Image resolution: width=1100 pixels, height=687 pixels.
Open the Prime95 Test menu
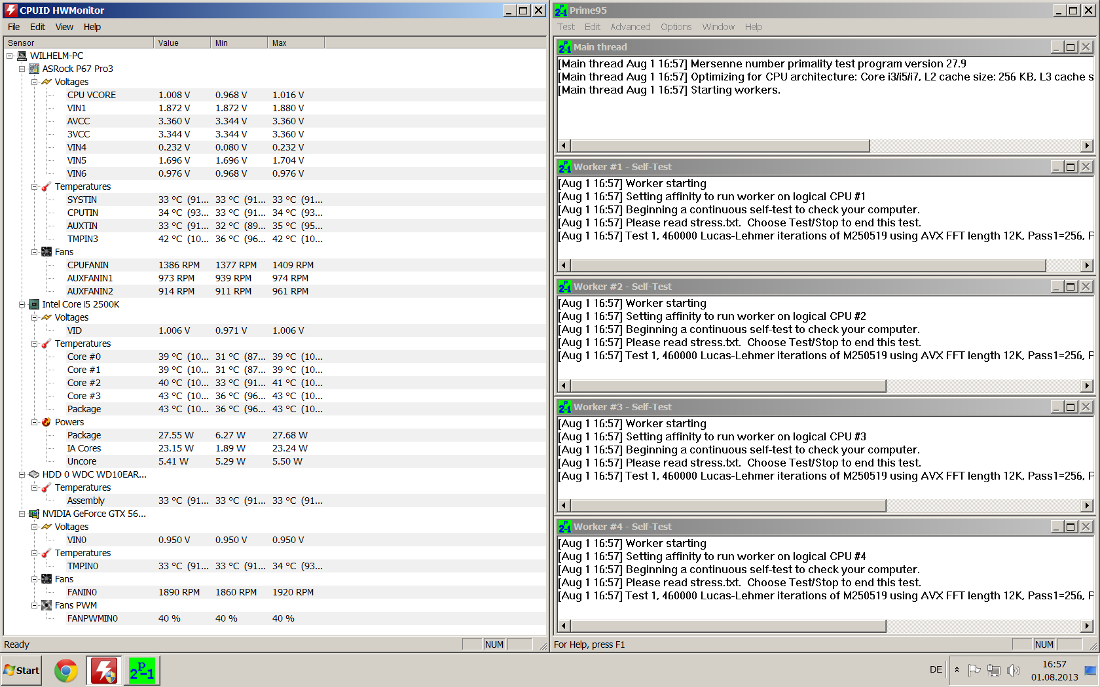[566, 27]
